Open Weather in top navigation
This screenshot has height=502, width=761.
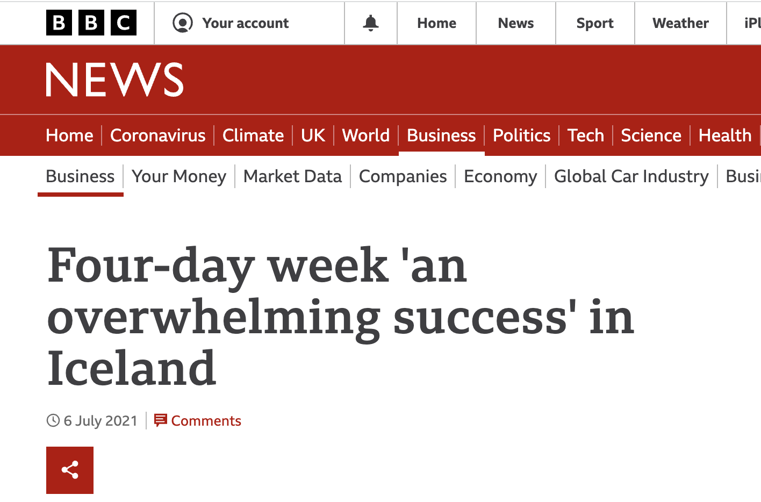click(x=680, y=23)
